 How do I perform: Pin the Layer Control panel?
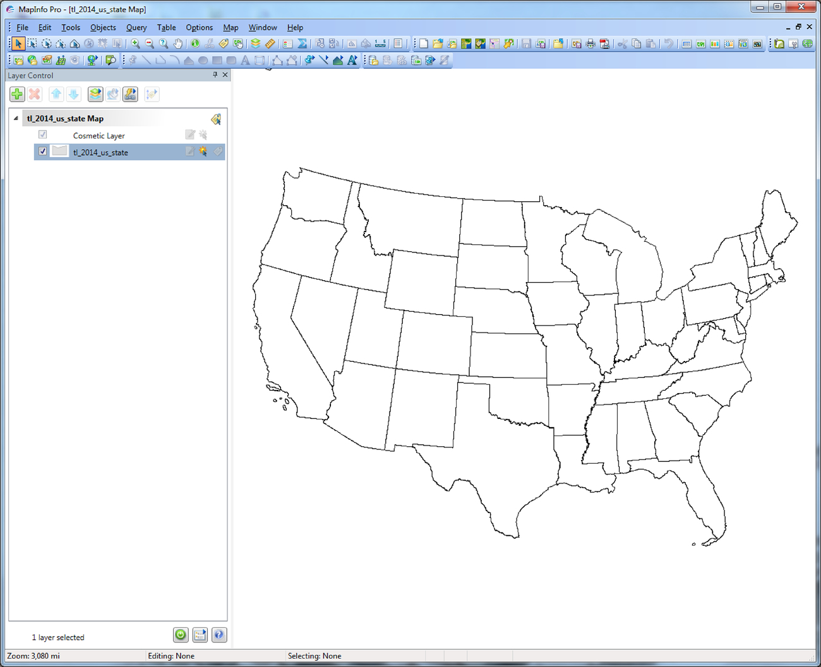pos(215,74)
